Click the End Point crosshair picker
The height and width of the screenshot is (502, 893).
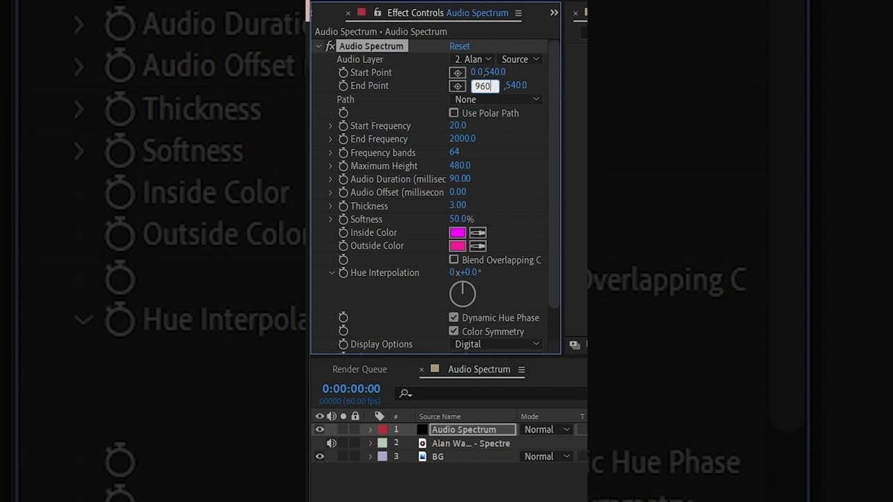(458, 86)
